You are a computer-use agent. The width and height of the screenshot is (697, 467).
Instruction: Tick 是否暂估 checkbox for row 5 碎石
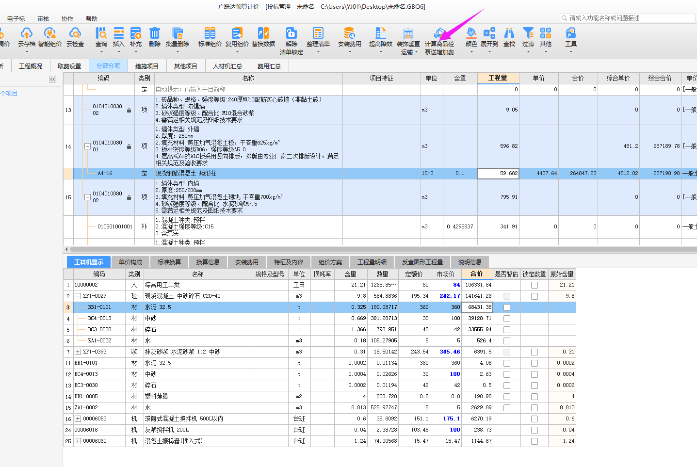click(507, 330)
